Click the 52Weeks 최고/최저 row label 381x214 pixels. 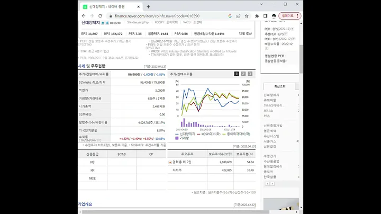coord(92,83)
